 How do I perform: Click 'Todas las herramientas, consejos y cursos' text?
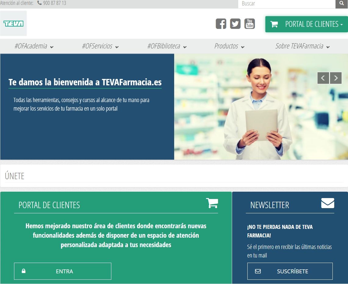(81, 104)
